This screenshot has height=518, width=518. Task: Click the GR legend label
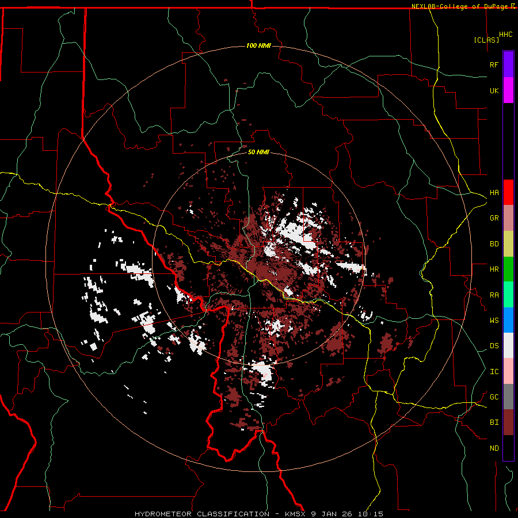click(494, 218)
